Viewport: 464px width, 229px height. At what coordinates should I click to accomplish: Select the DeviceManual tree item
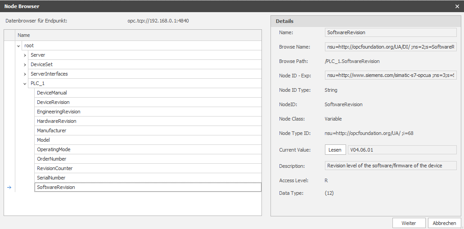tap(148, 93)
